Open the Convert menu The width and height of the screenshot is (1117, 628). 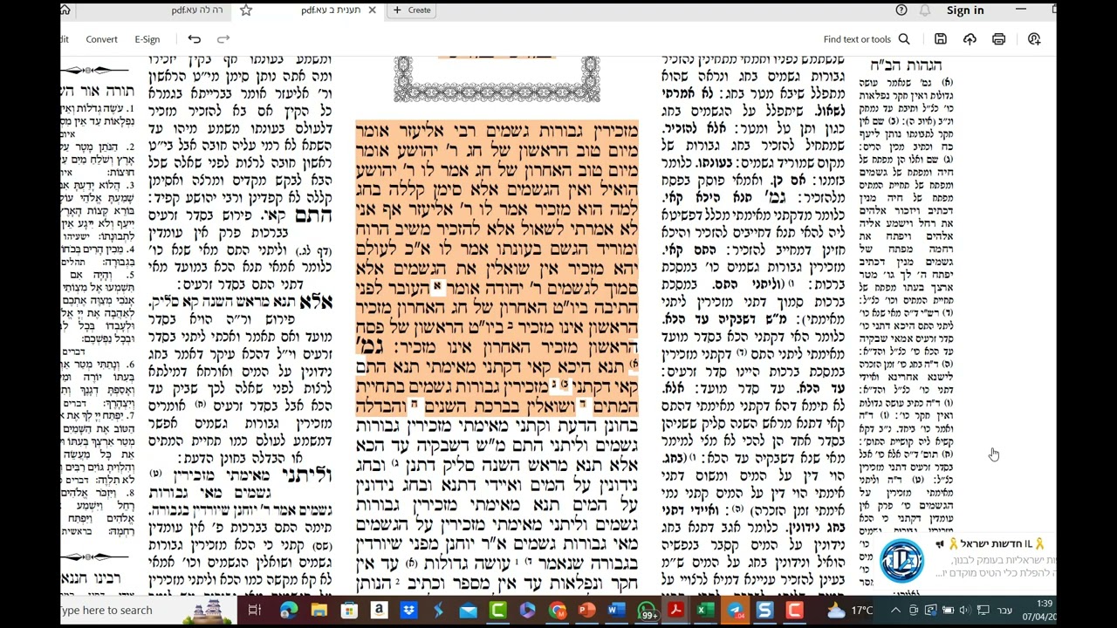tap(101, 39)
